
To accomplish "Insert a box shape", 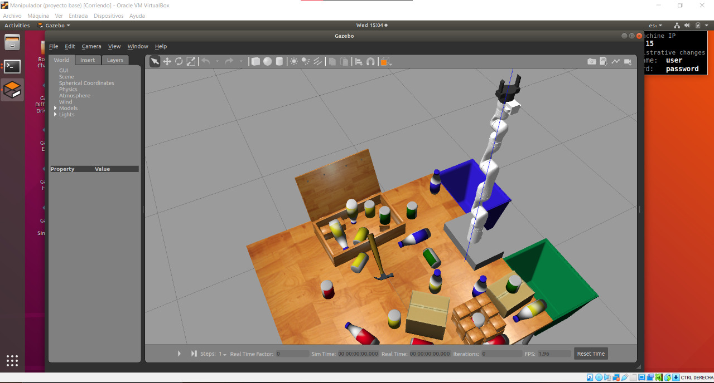I will coord(255,62).
